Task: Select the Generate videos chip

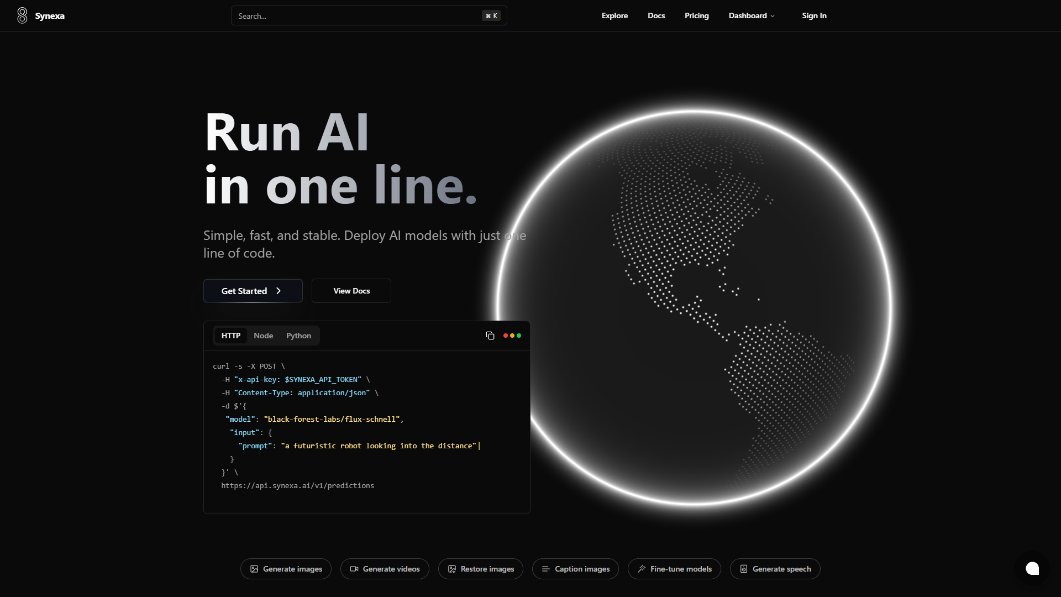Action: click(x=385, y=569)
